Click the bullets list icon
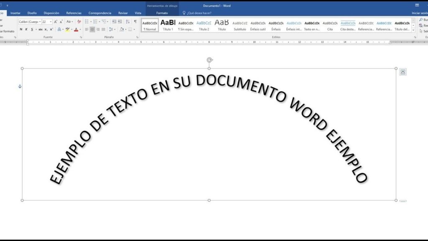Image resolution: width=428 pixels, height=241 pixels. pos(87,21)
